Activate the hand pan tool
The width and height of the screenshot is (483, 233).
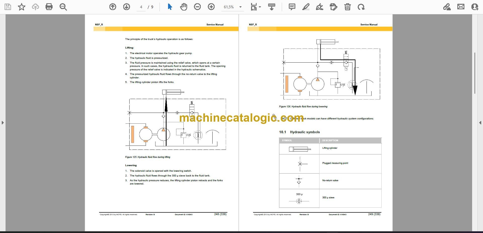pyautogui.click(x=184, y=7)
